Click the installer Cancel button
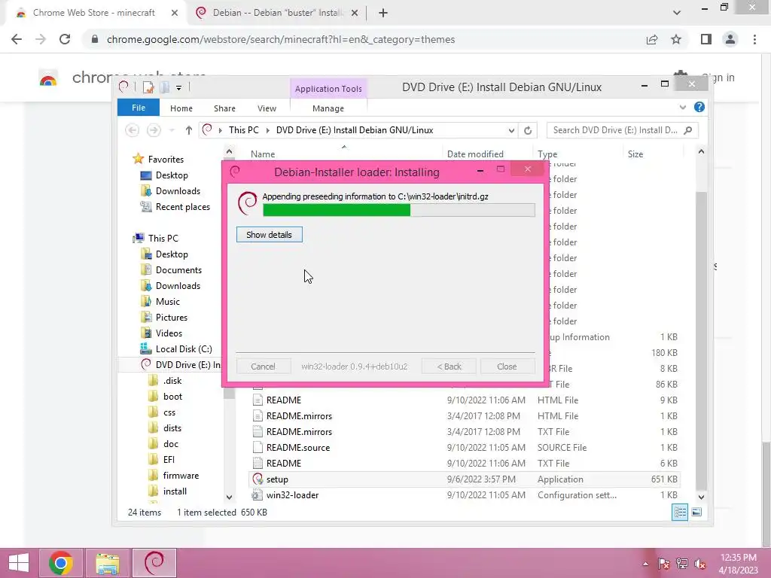 point(263,367)
